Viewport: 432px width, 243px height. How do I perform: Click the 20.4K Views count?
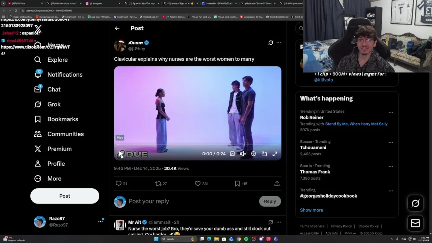click(x=177, y=168)
